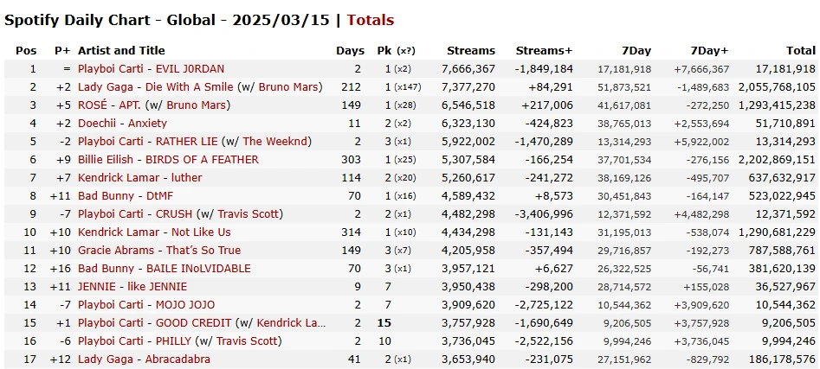Select the Streams column header
The height and width of the screenshot is (369, 820).
(x=471, y=51)
